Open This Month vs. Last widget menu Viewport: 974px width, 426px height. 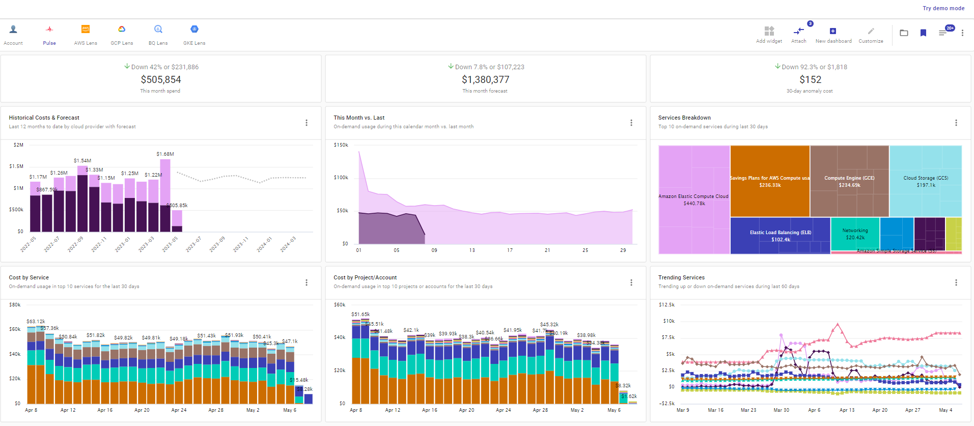coord(631,123)
